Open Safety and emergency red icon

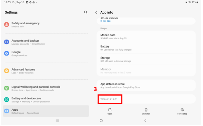[7, 25]
